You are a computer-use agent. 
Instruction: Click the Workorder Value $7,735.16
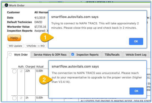40,27
